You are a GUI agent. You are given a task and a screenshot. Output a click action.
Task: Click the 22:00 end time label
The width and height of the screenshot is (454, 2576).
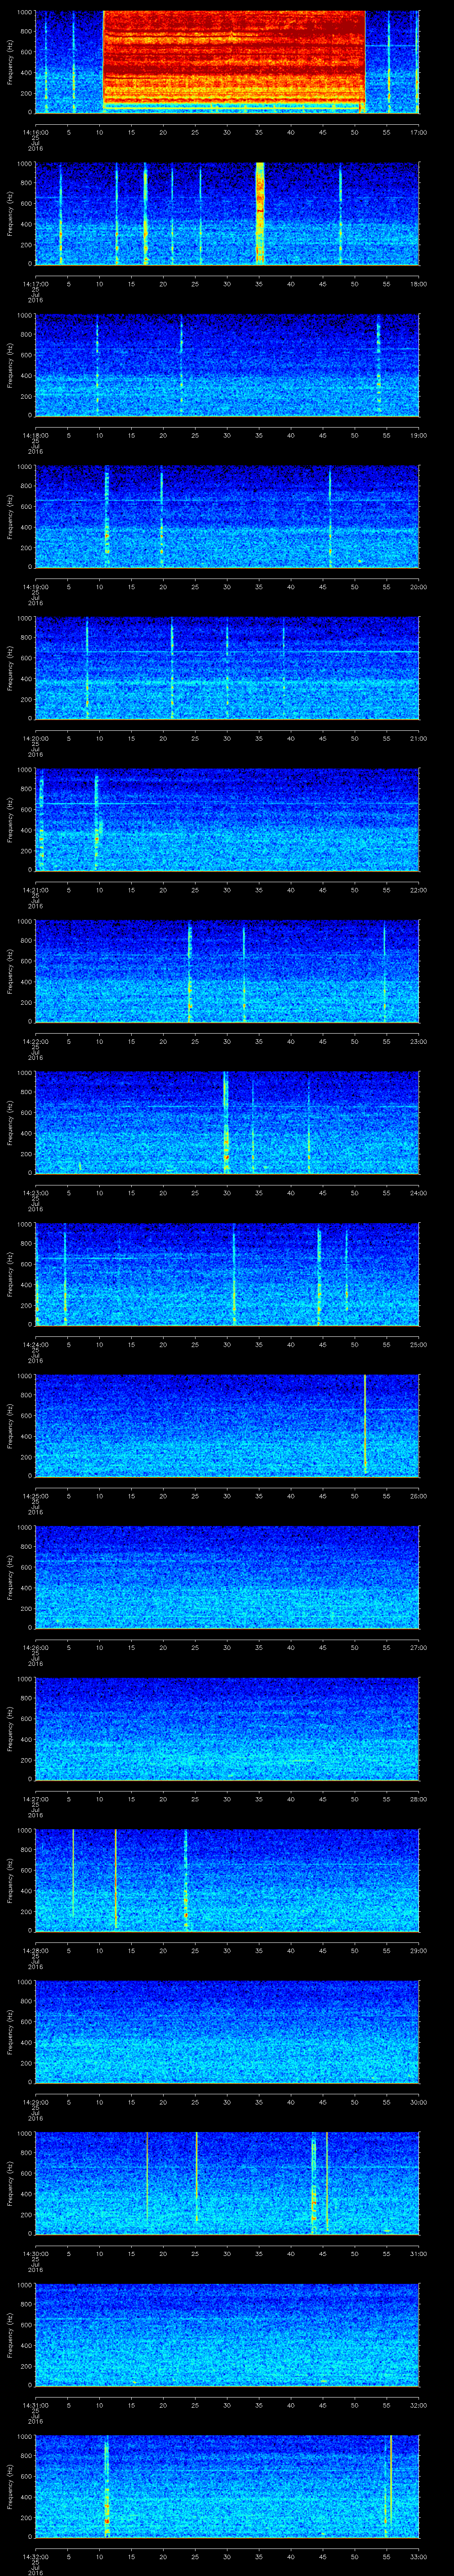pyautogui.click(x=418, y=890)
